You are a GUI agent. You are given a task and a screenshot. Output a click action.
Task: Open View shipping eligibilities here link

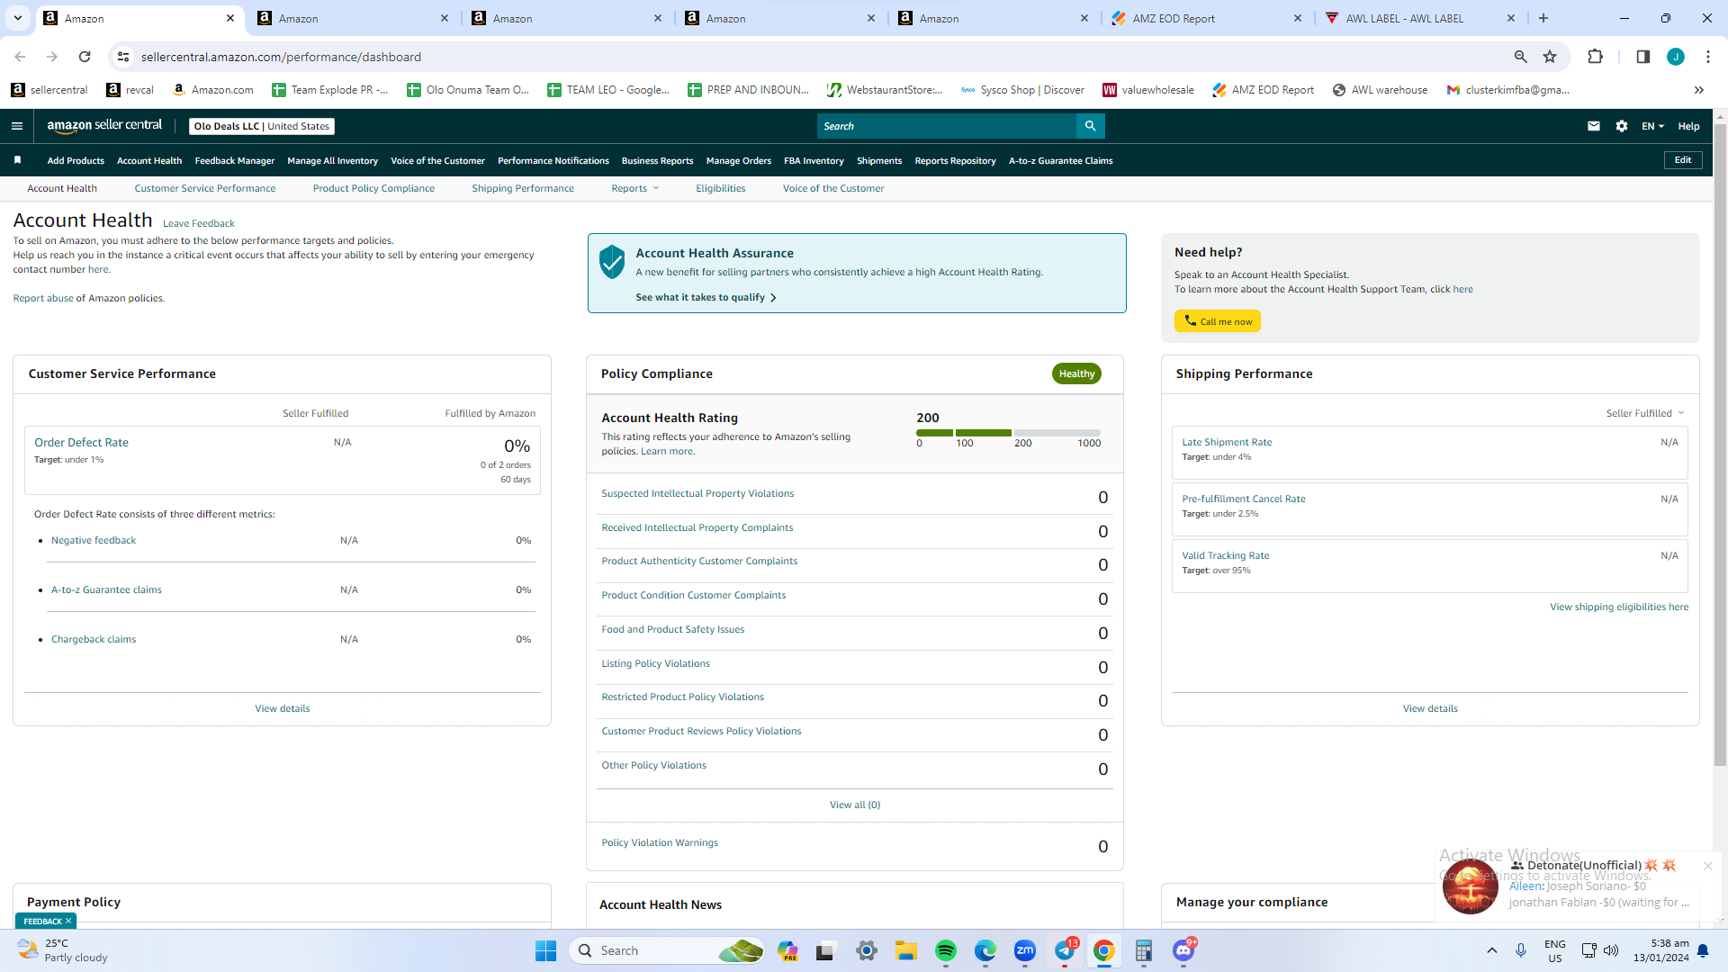pos(1619,607)
